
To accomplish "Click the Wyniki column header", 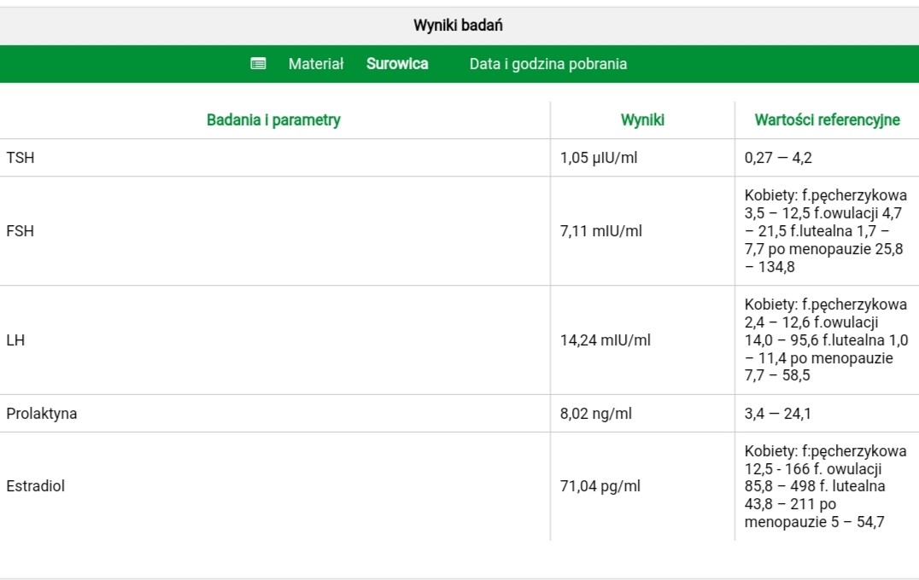I will click(642, 120).
